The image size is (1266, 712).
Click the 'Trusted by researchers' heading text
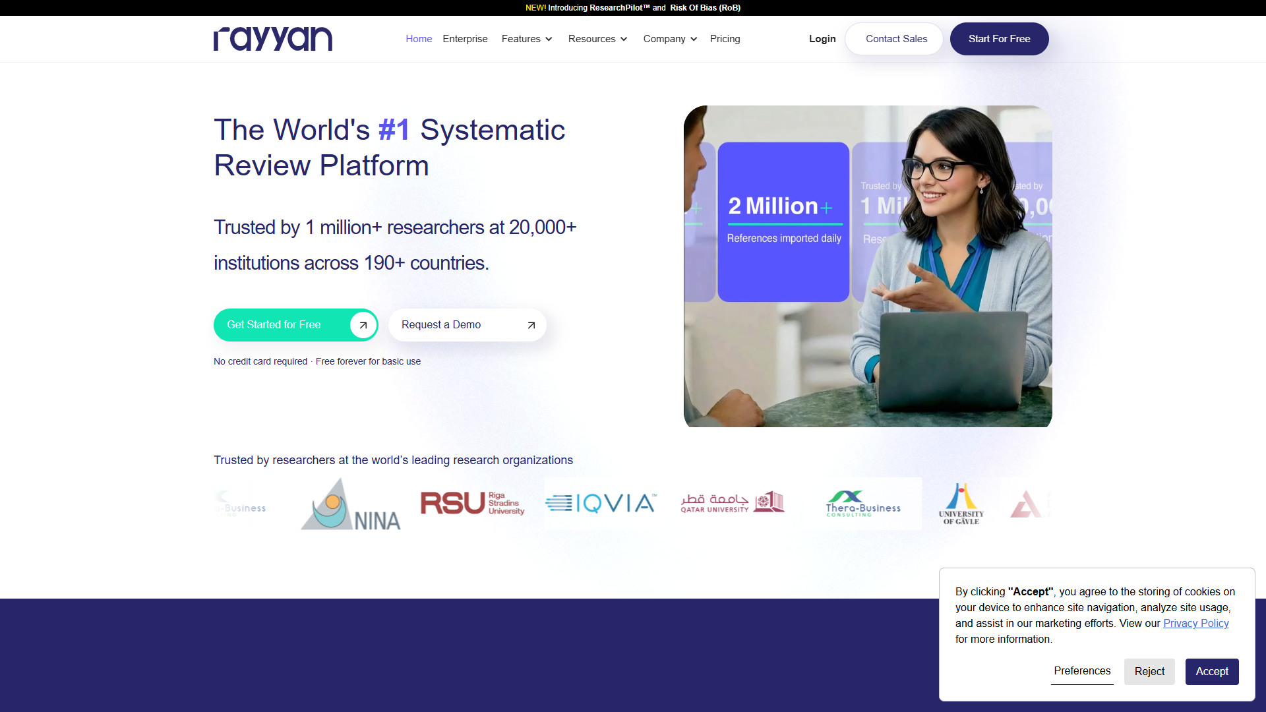393,460
